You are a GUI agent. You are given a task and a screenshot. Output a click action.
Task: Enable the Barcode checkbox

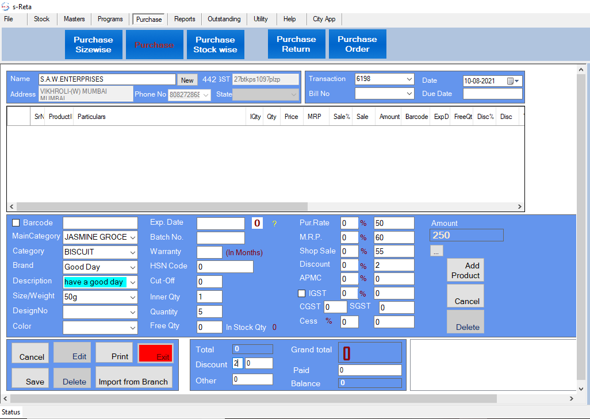16,223
